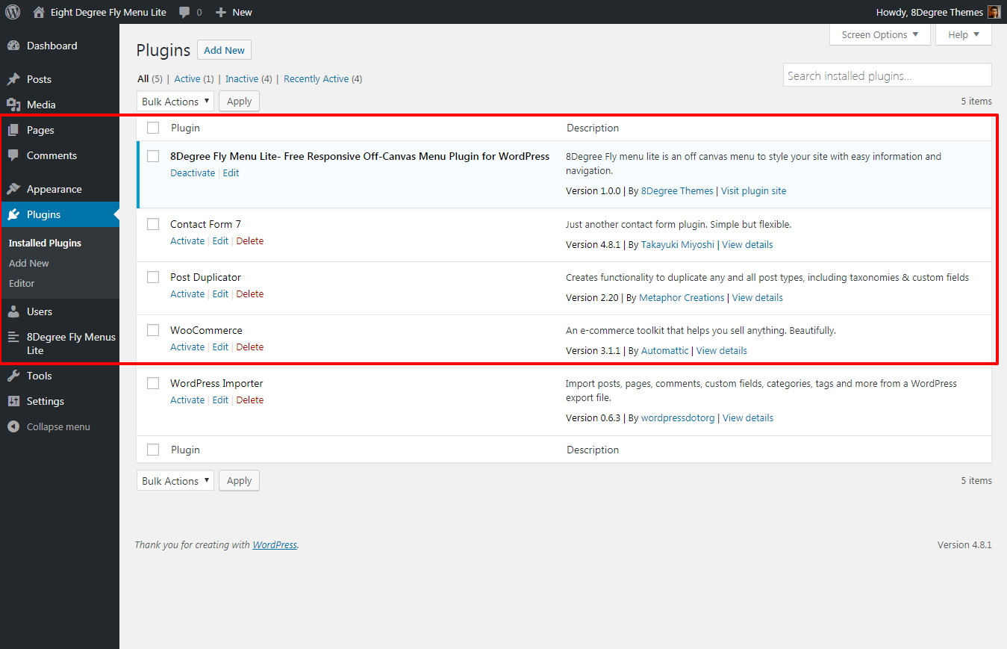Open the Add New plugins submenu item
1007x649 pixels.
pos(29,264)
